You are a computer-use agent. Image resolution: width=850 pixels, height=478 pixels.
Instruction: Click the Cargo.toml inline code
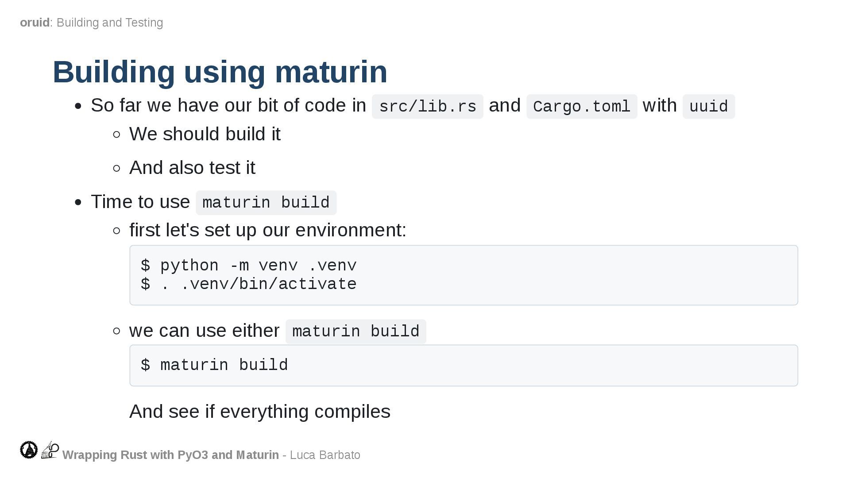click(x=581, y=107)
